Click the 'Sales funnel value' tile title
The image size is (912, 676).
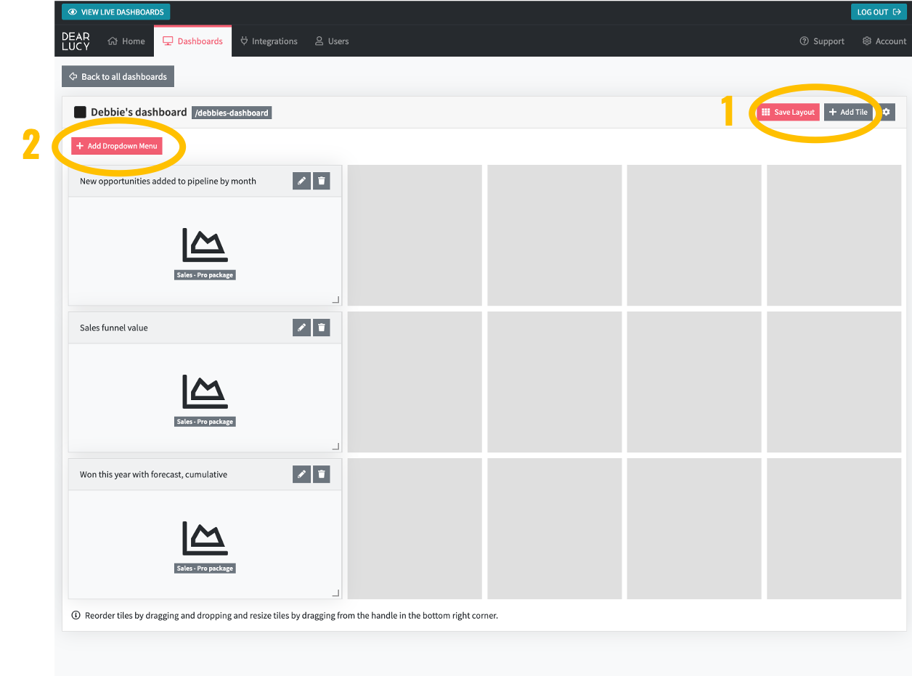pos(114,327)
